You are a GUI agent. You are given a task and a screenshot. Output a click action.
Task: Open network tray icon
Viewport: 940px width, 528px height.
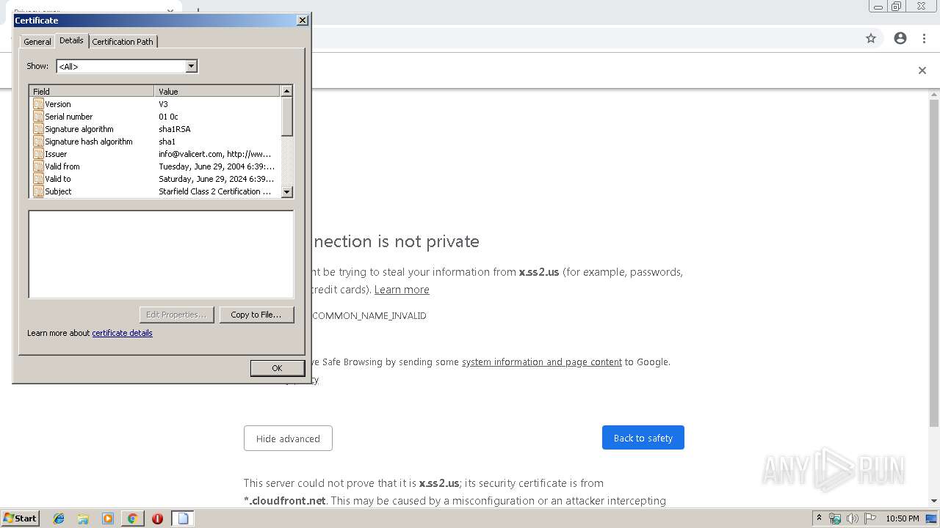[x=835, y=518]
